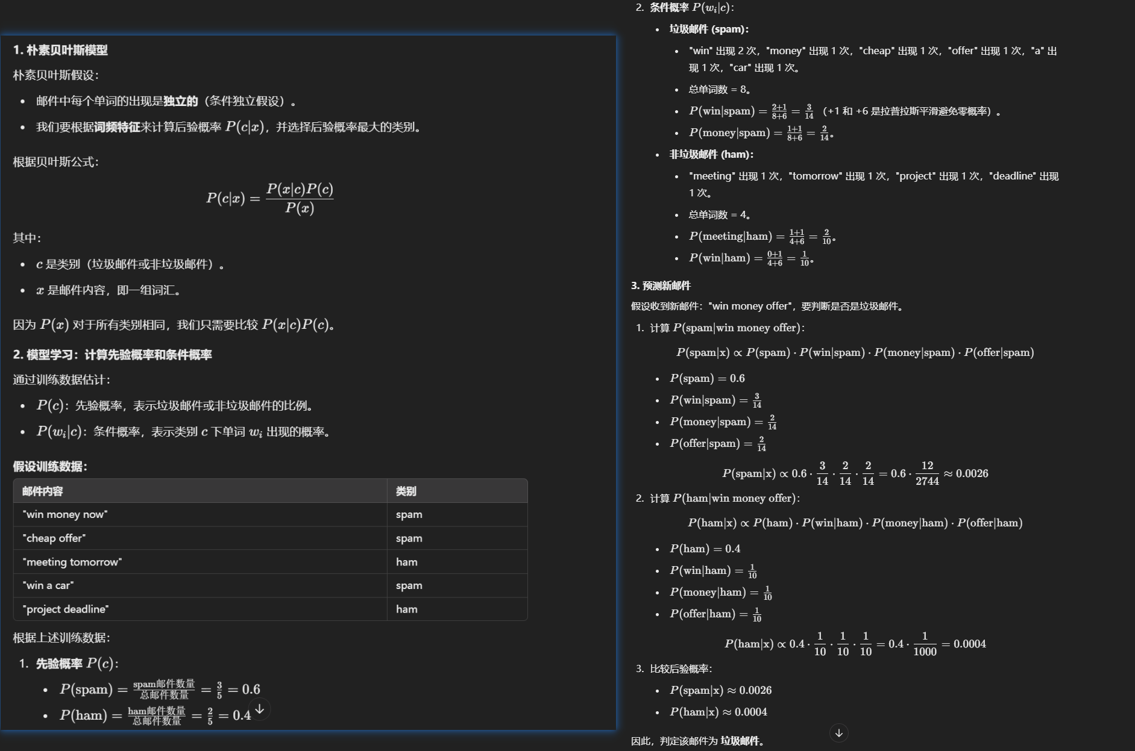Click the spam cell in the "cheap offer" row
The height and width of the screenshot is (751, 1135).
tap(457, 538)
